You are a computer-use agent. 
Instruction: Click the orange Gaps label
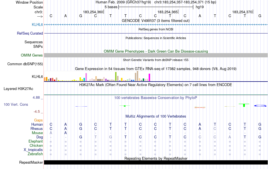pyautogui.click(x=38, y=120)
